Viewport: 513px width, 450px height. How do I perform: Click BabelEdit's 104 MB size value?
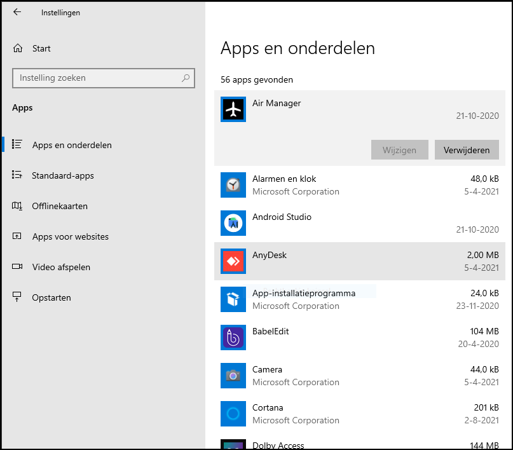point(484,331)
